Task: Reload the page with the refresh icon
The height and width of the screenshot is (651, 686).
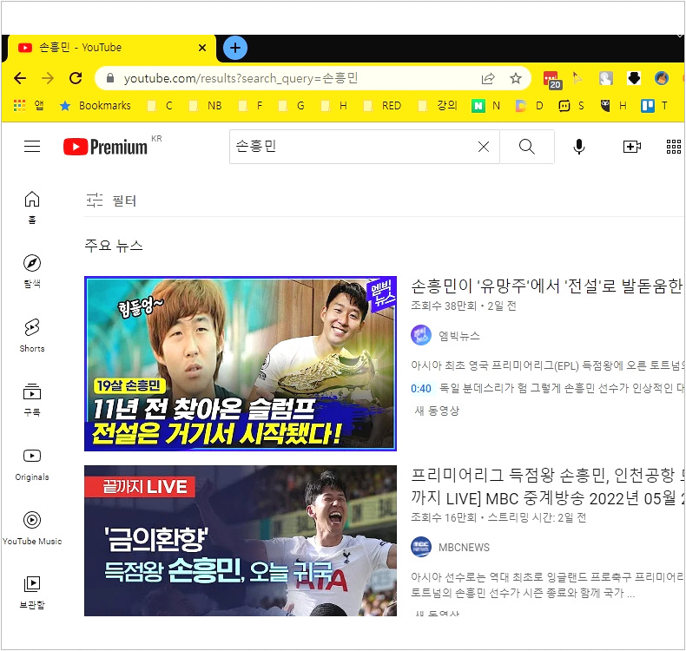Action: [76, 78]
